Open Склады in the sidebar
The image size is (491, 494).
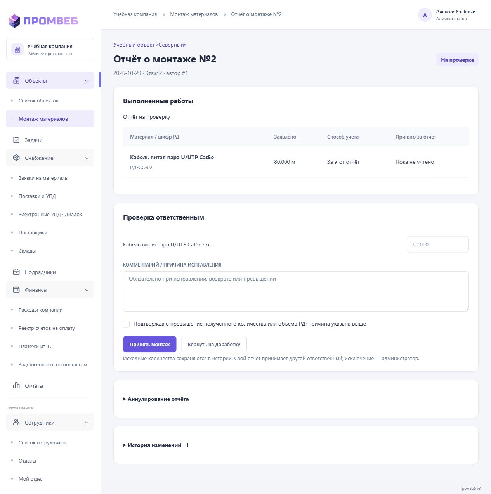[x=27, y=251]
